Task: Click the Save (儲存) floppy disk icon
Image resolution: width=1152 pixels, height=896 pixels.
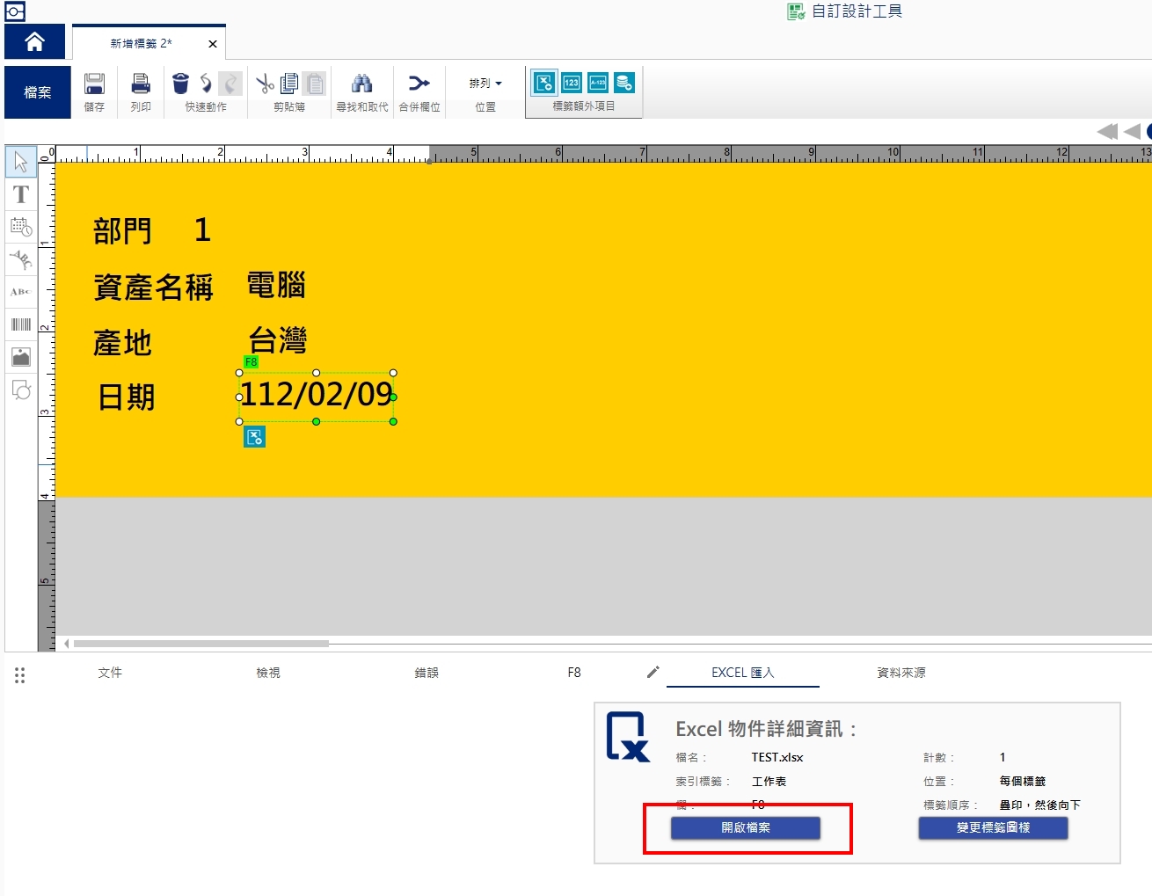Action: [x=94, y=84]
